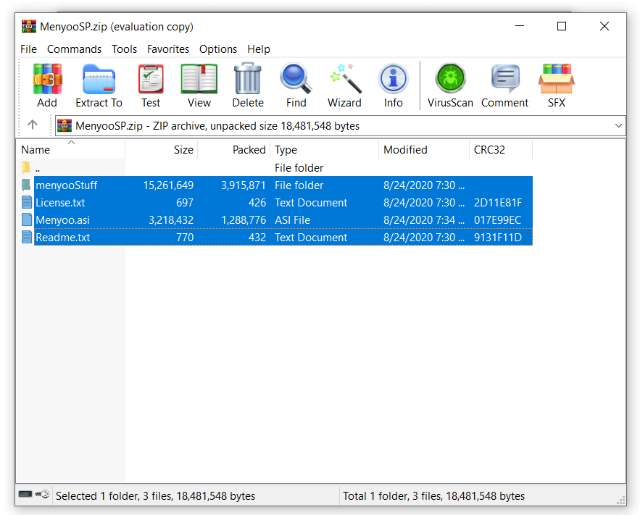Launch the Wizard tool

pos(344,85)
